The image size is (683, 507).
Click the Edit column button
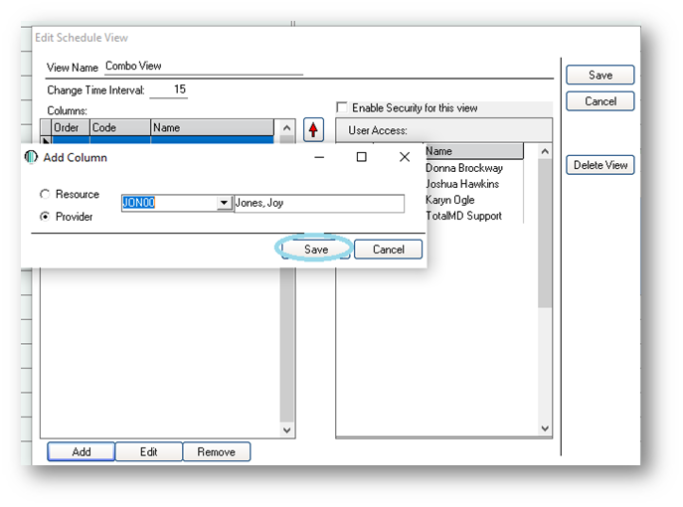coord(148,451)
